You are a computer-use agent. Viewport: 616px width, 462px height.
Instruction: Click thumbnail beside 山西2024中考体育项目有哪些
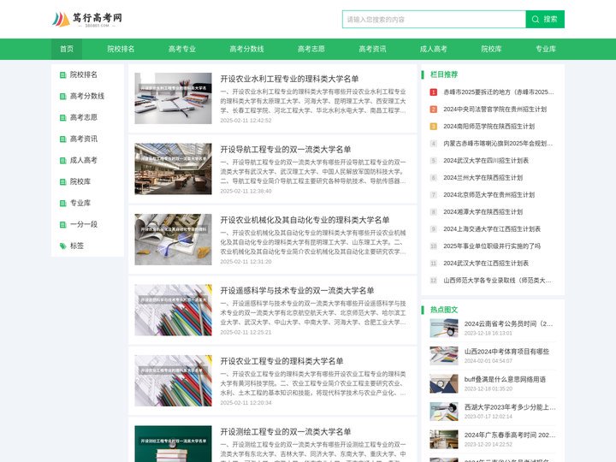(x=444, y=356)
